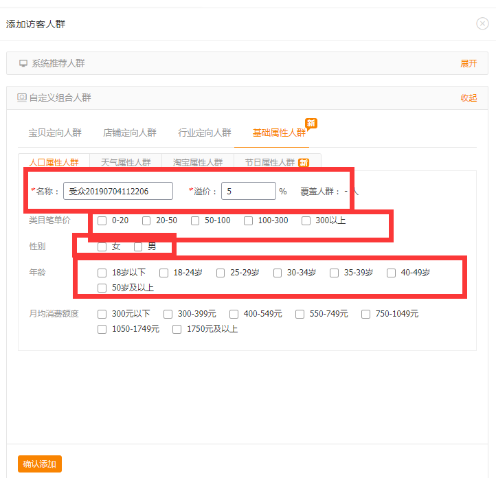Image resolution: width=496 pixels, height=478 pixels.
Task: Expand 系统推荐人群 with 展开
Action: tap(469, 64)
